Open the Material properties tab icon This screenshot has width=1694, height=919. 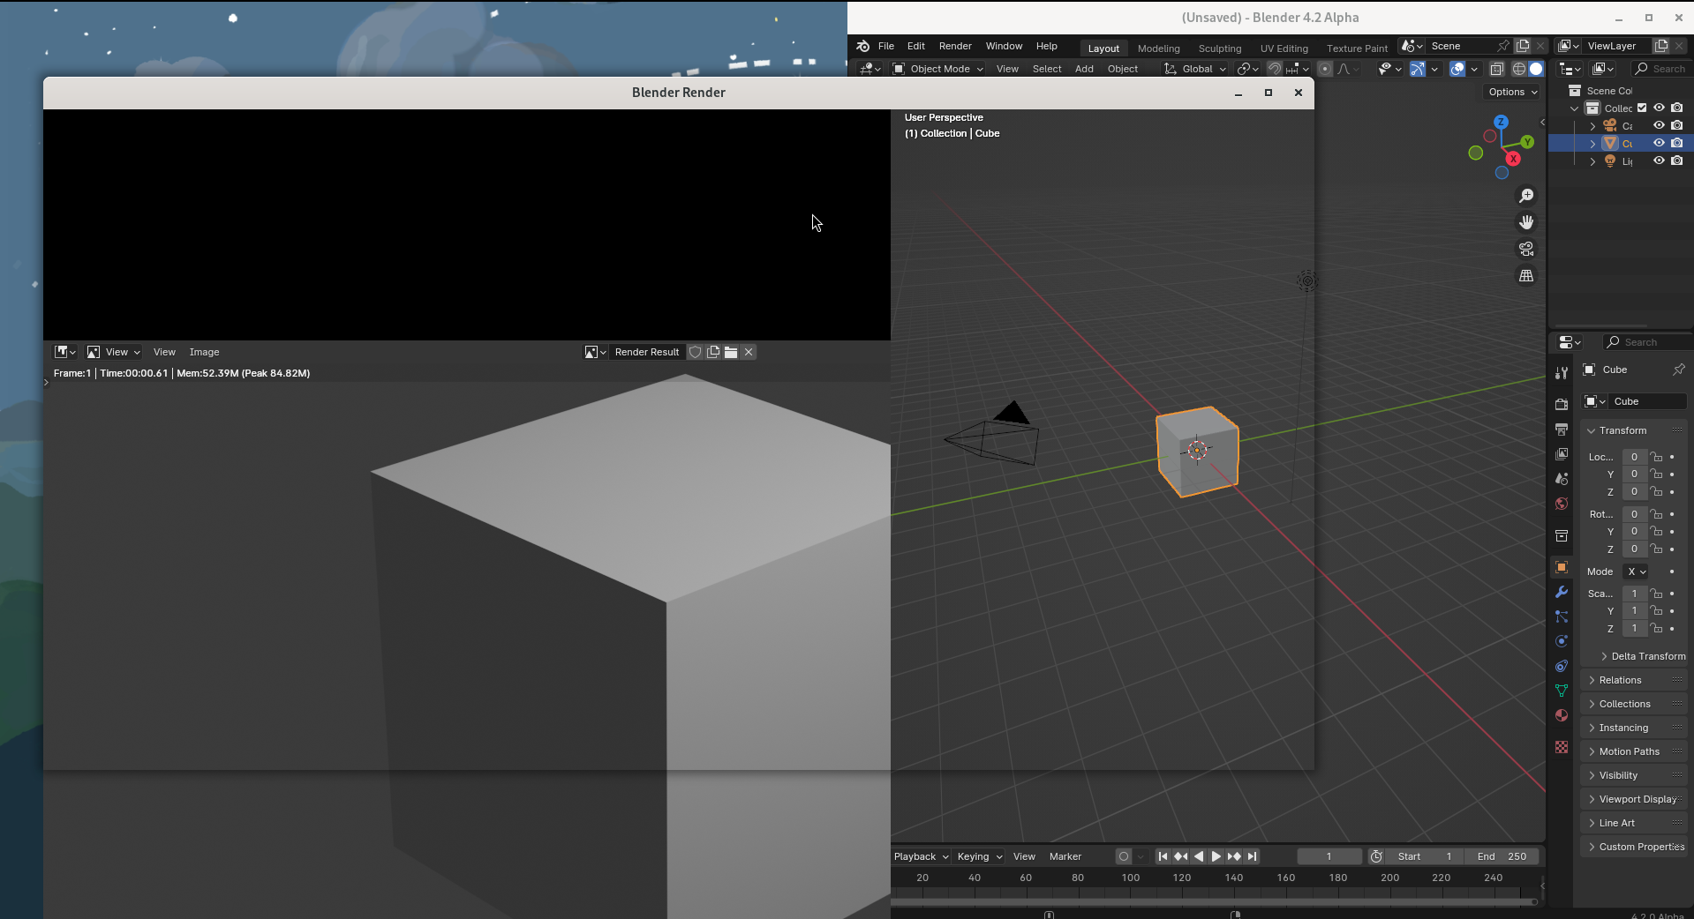coord(1562,715)
